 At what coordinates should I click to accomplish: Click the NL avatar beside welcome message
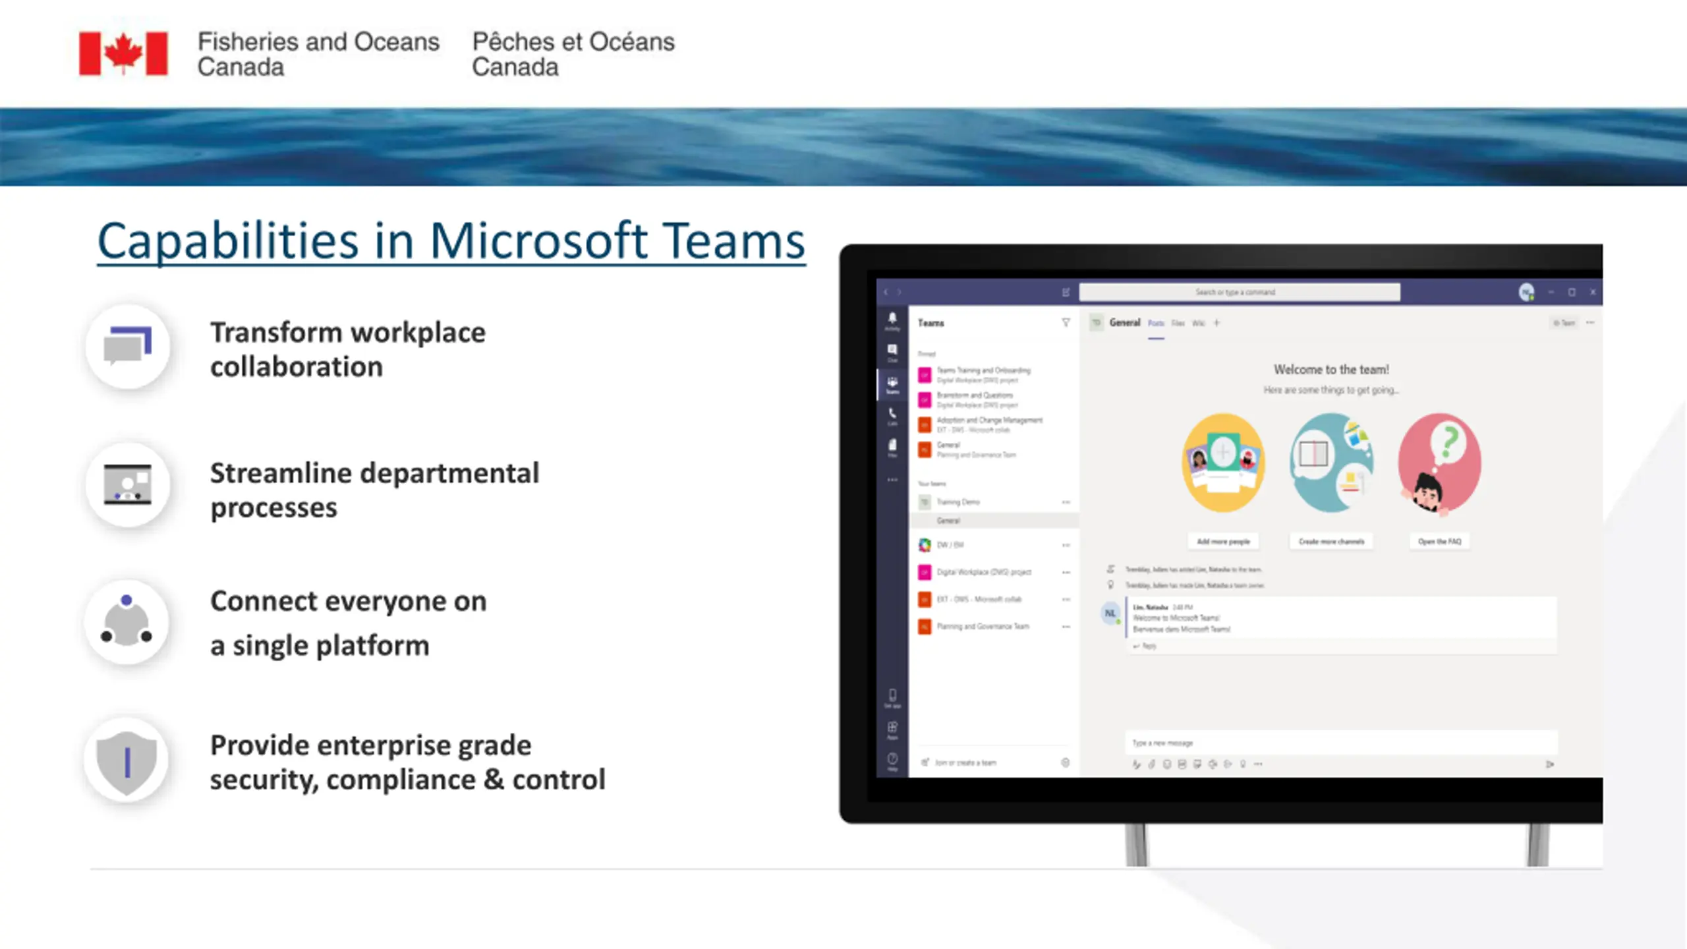(x=1110, y=613)
